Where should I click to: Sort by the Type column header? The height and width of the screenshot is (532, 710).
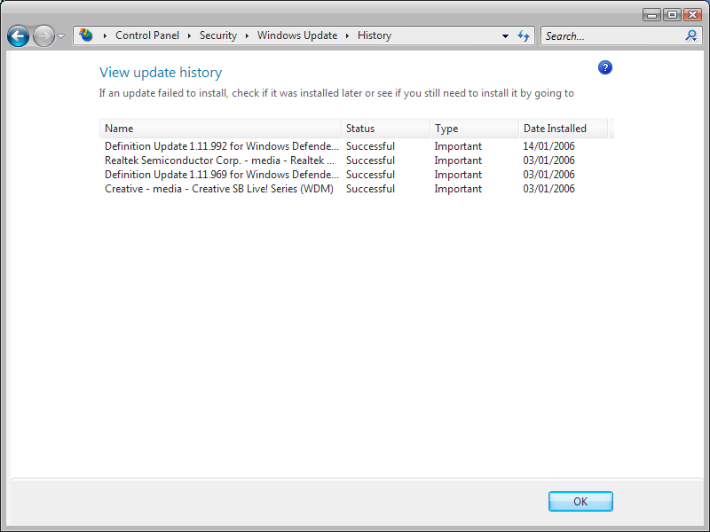[475, 129]
